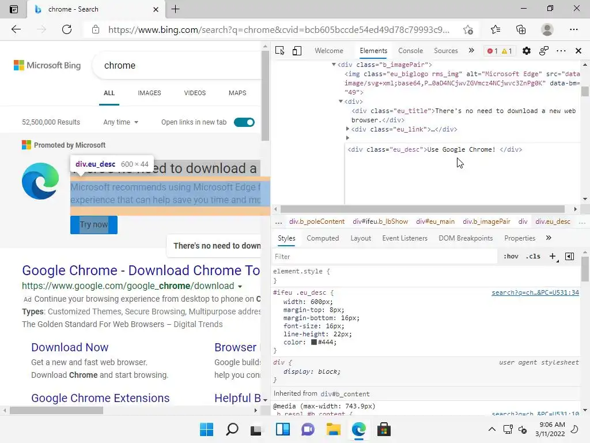Click the red error count badge
Screen dimensions: 590x443
click(493, 51)
